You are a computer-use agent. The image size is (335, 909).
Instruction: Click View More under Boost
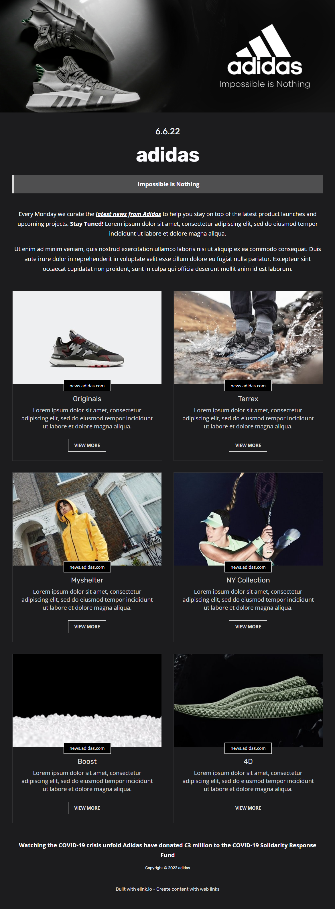click(87, 808)
